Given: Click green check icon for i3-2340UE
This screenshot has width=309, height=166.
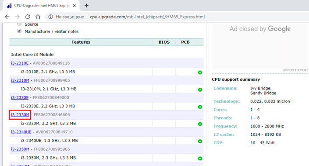Looking at the screenshot, I should [x=200, y=141].
